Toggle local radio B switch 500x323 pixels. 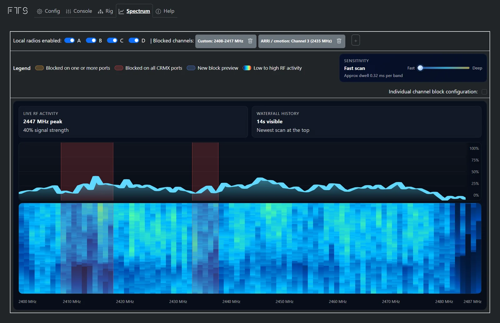click(91, 41)
